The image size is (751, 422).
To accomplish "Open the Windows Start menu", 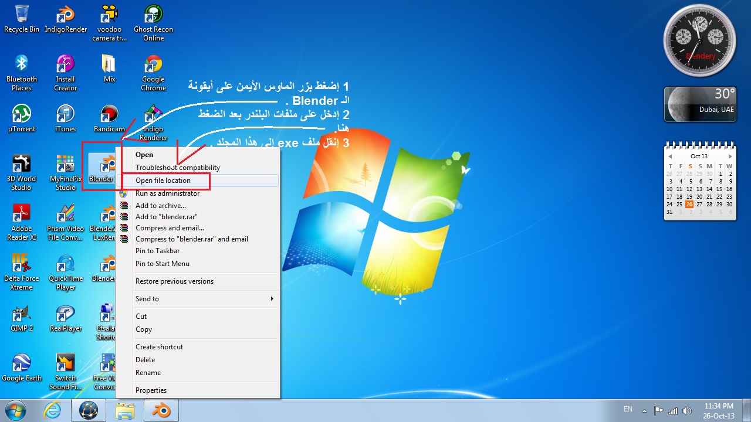I will pos(16,410).
